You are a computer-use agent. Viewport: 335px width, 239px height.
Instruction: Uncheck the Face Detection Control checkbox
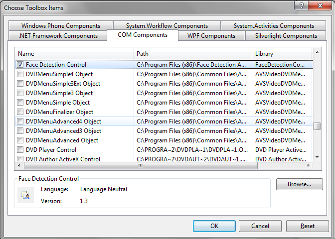pyautogui.click(x=20, y=65)
